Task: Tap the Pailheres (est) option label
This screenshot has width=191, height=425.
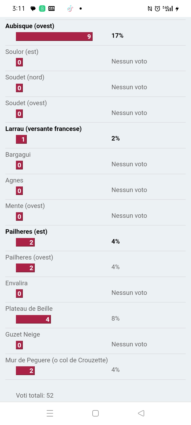Action: 26,232
